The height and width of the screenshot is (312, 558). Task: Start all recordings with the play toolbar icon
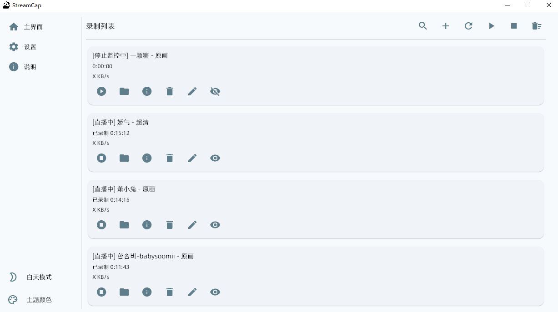pos(492,26)
